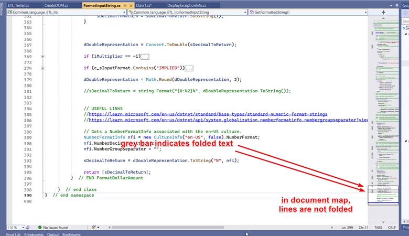Open the Output panel tab
Image resolution: width=409 pixels, height=236 pixels.
tap(53, 234)
